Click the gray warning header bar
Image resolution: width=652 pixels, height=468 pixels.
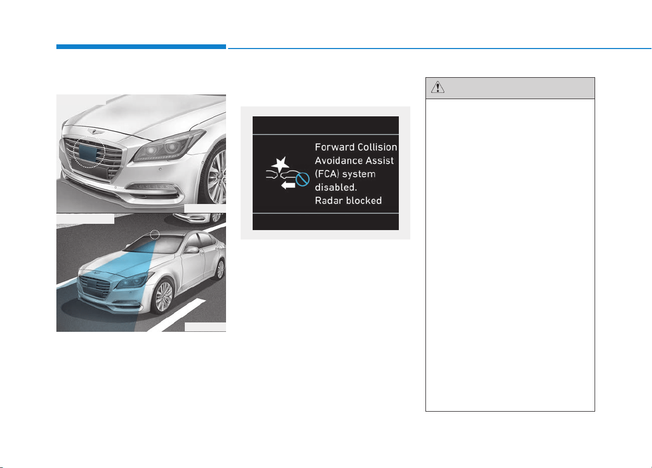(510, 88)
